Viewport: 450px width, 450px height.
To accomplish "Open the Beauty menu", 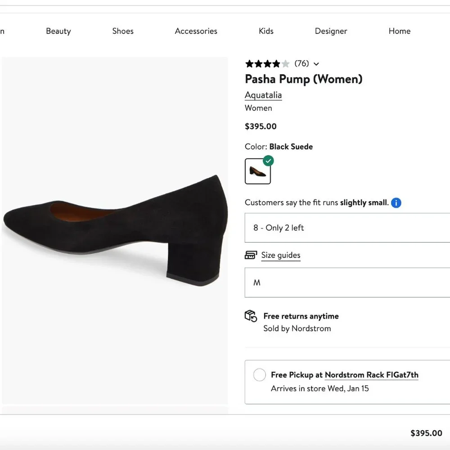I will pyautogui.click(x=58, y=31).
